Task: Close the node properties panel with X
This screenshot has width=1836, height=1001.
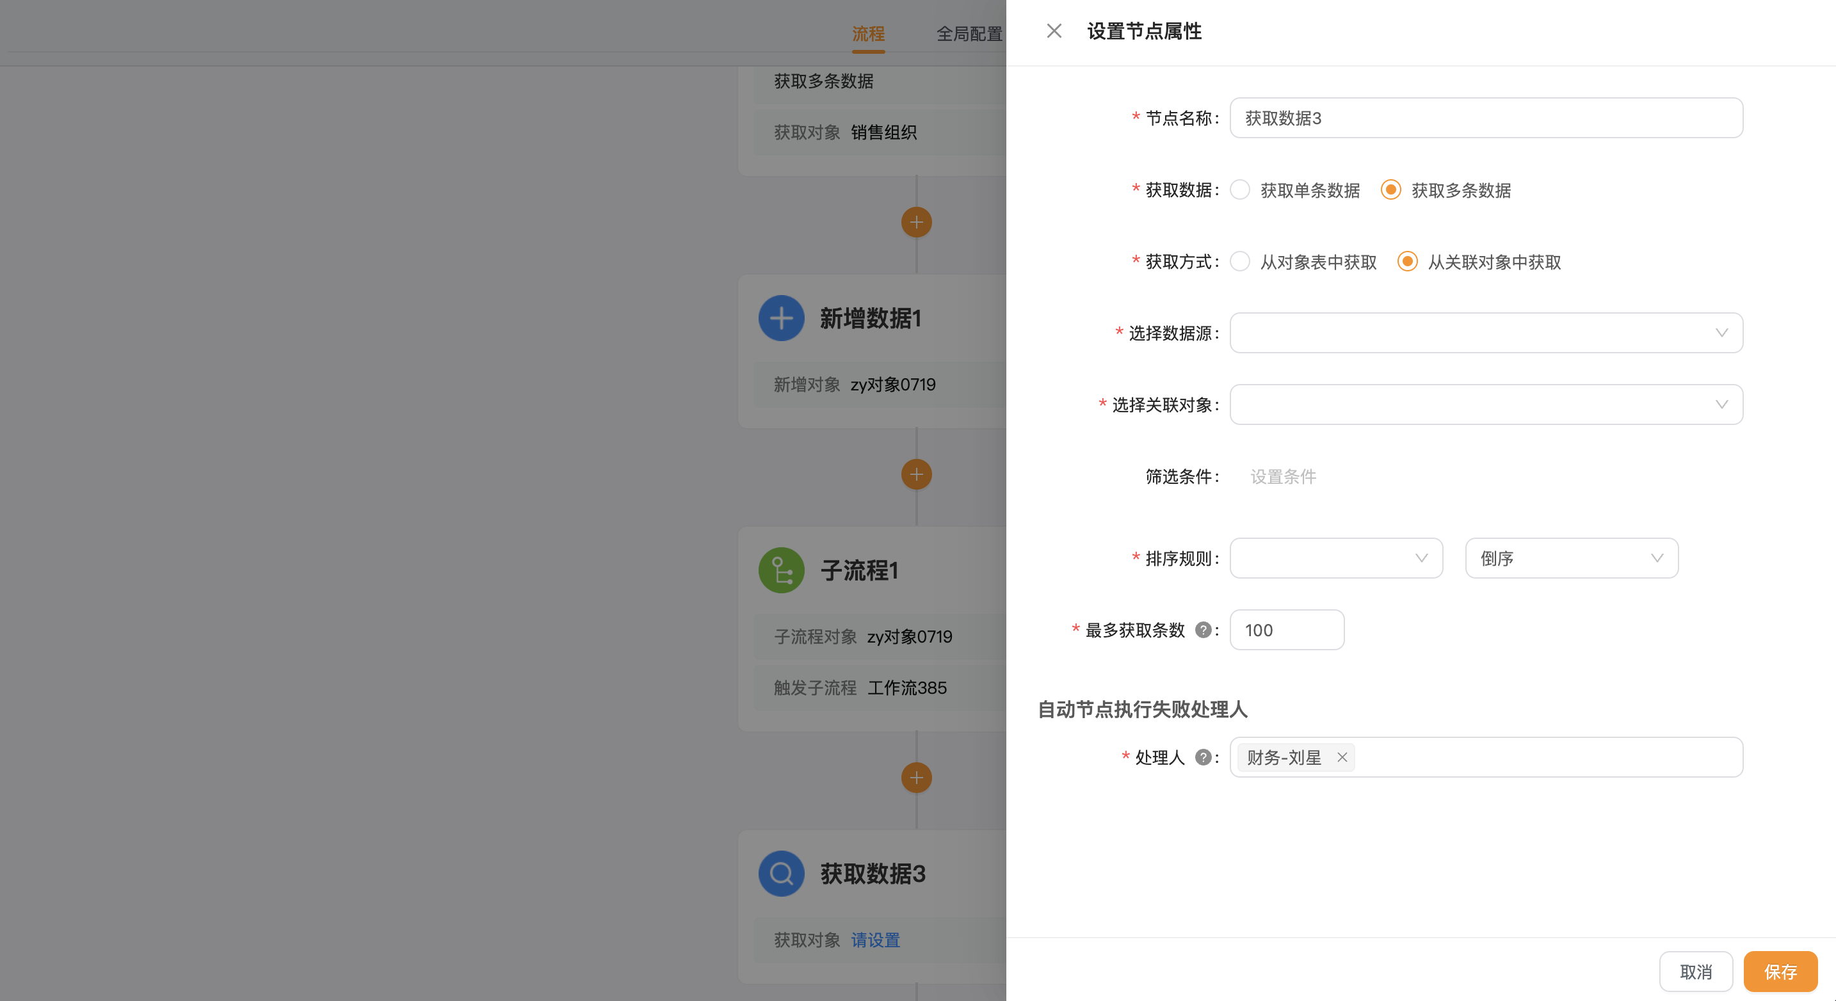Action: coord(1054,31)
